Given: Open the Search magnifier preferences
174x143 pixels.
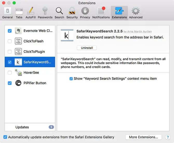Looking at the screenshot, I should coord(59,13).
